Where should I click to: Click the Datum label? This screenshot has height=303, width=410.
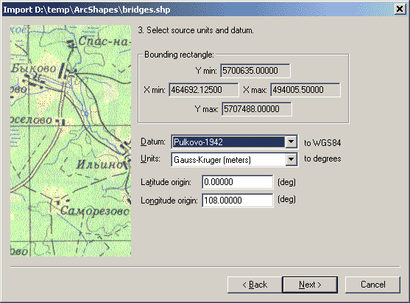coord(153,142)
